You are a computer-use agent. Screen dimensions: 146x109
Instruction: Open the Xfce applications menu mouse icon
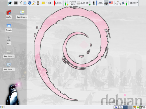(10, 3)
